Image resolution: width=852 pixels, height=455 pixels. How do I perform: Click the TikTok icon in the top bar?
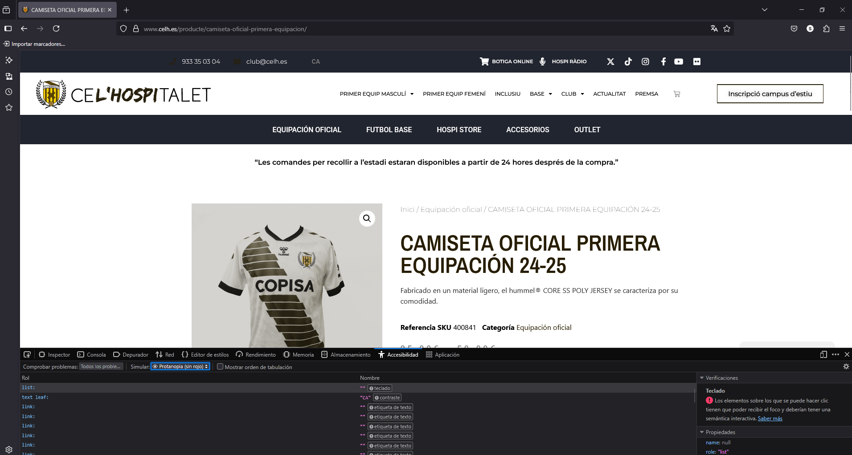point(628,61)
